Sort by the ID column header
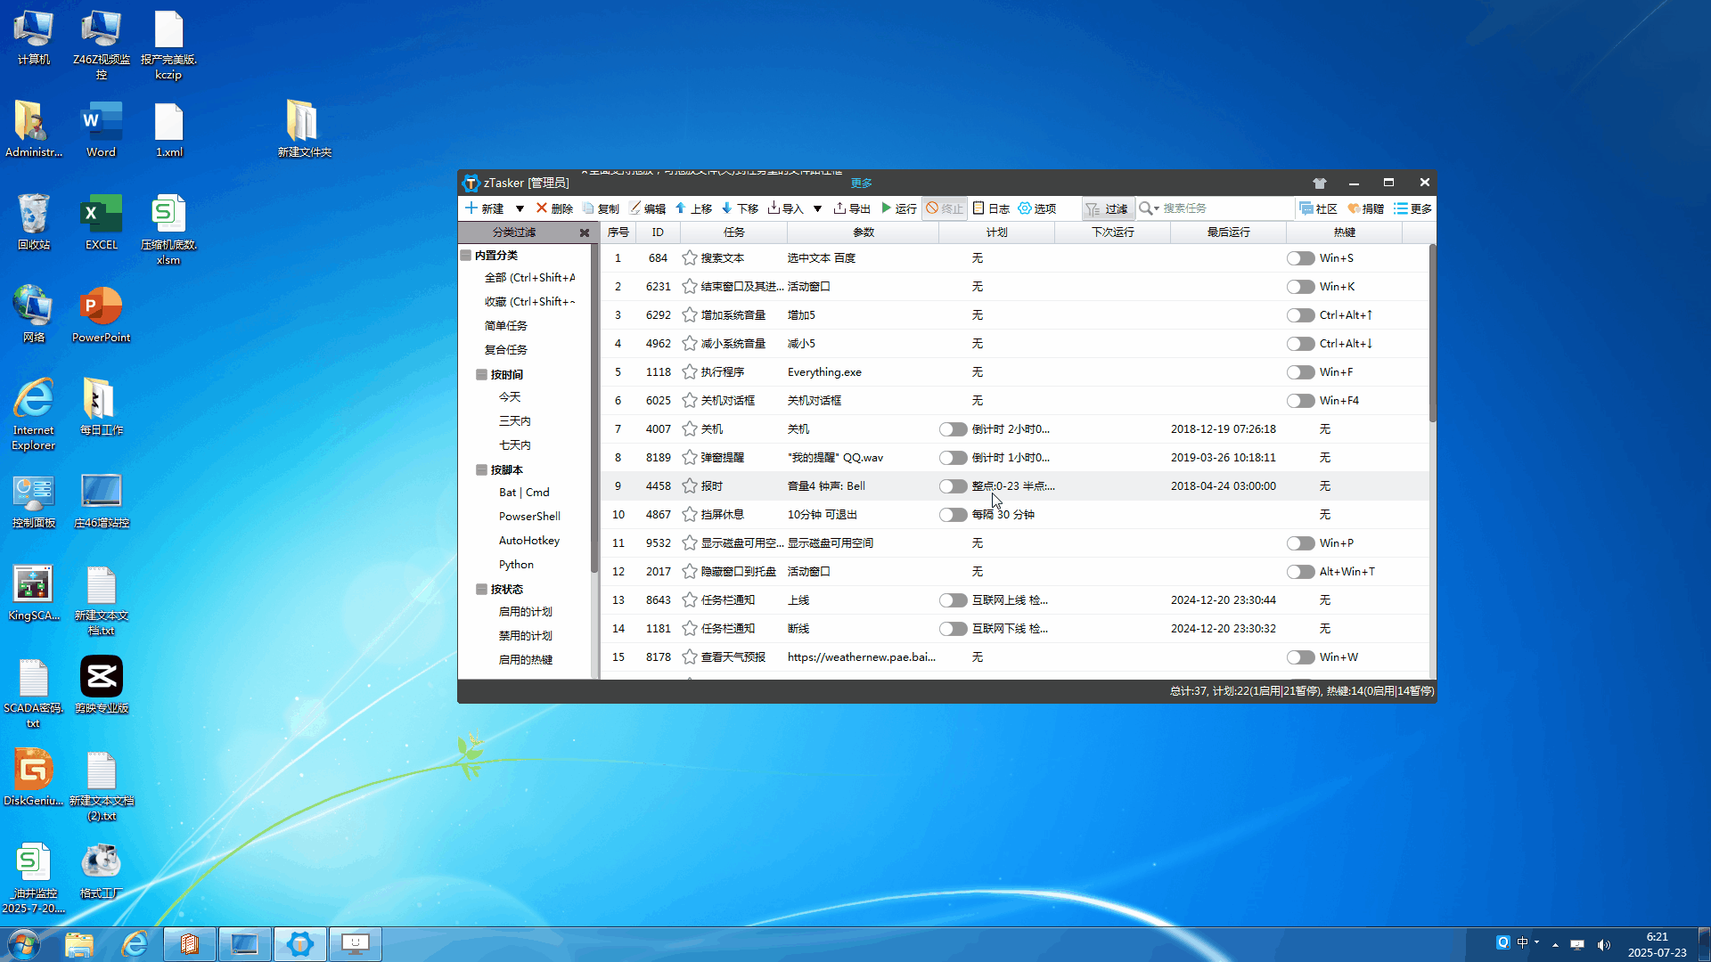The height and width of the screenshot is (962, 1711). 658,232
